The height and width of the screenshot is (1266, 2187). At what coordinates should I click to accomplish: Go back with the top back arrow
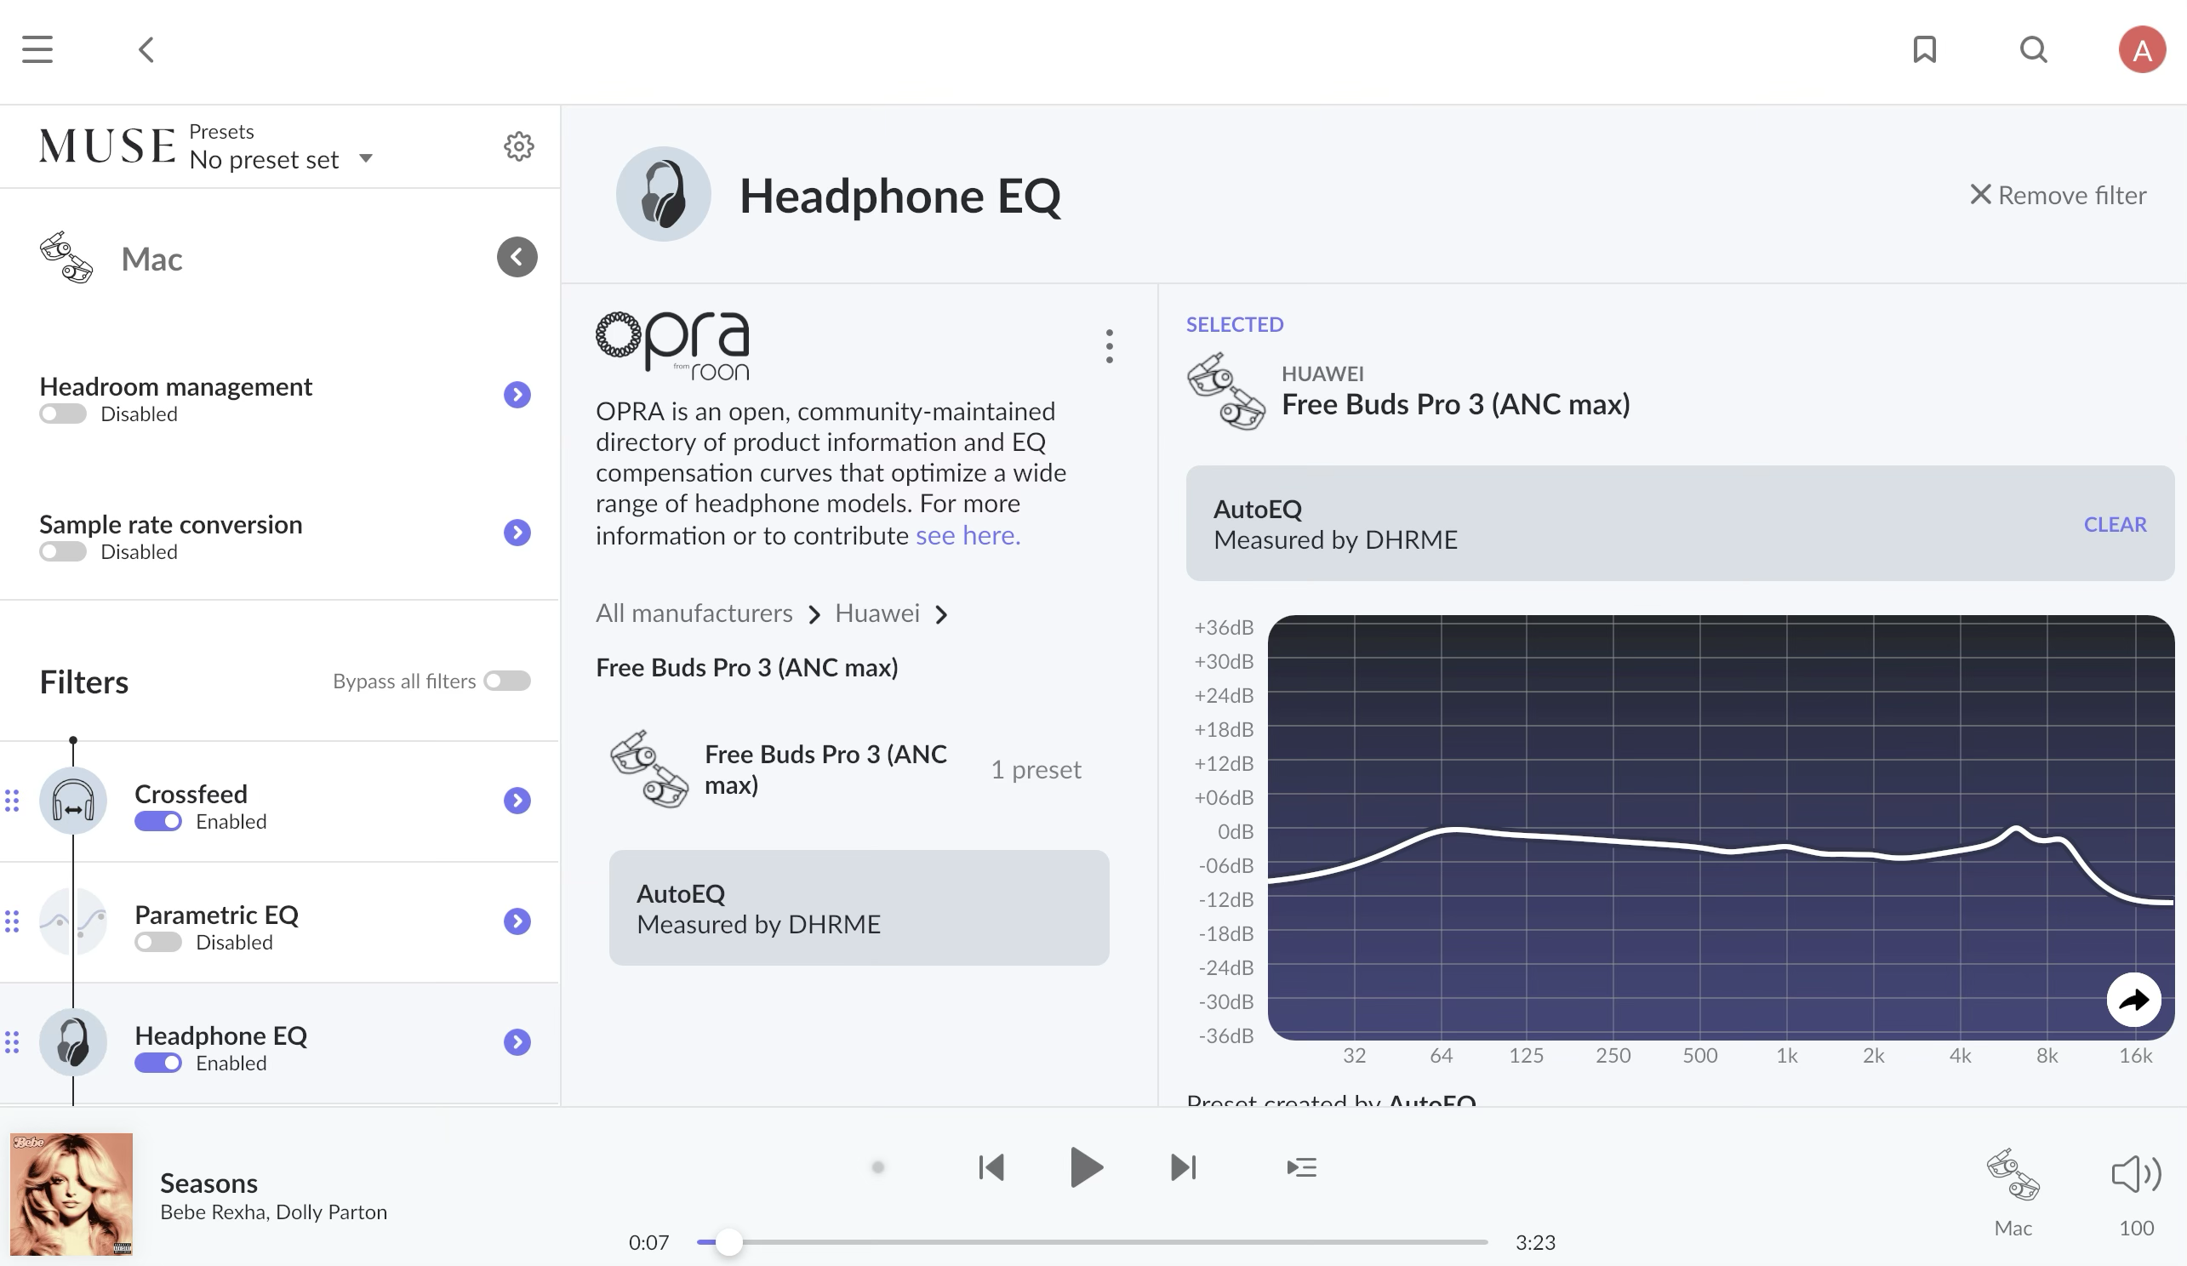pos(146,49)
